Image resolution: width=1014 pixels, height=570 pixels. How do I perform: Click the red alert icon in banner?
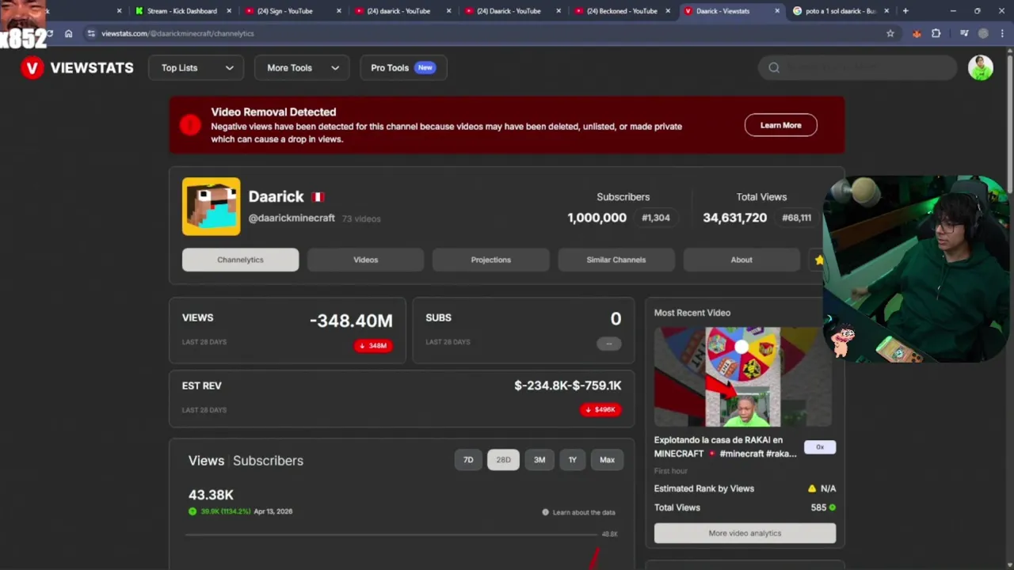click(190, 124)
